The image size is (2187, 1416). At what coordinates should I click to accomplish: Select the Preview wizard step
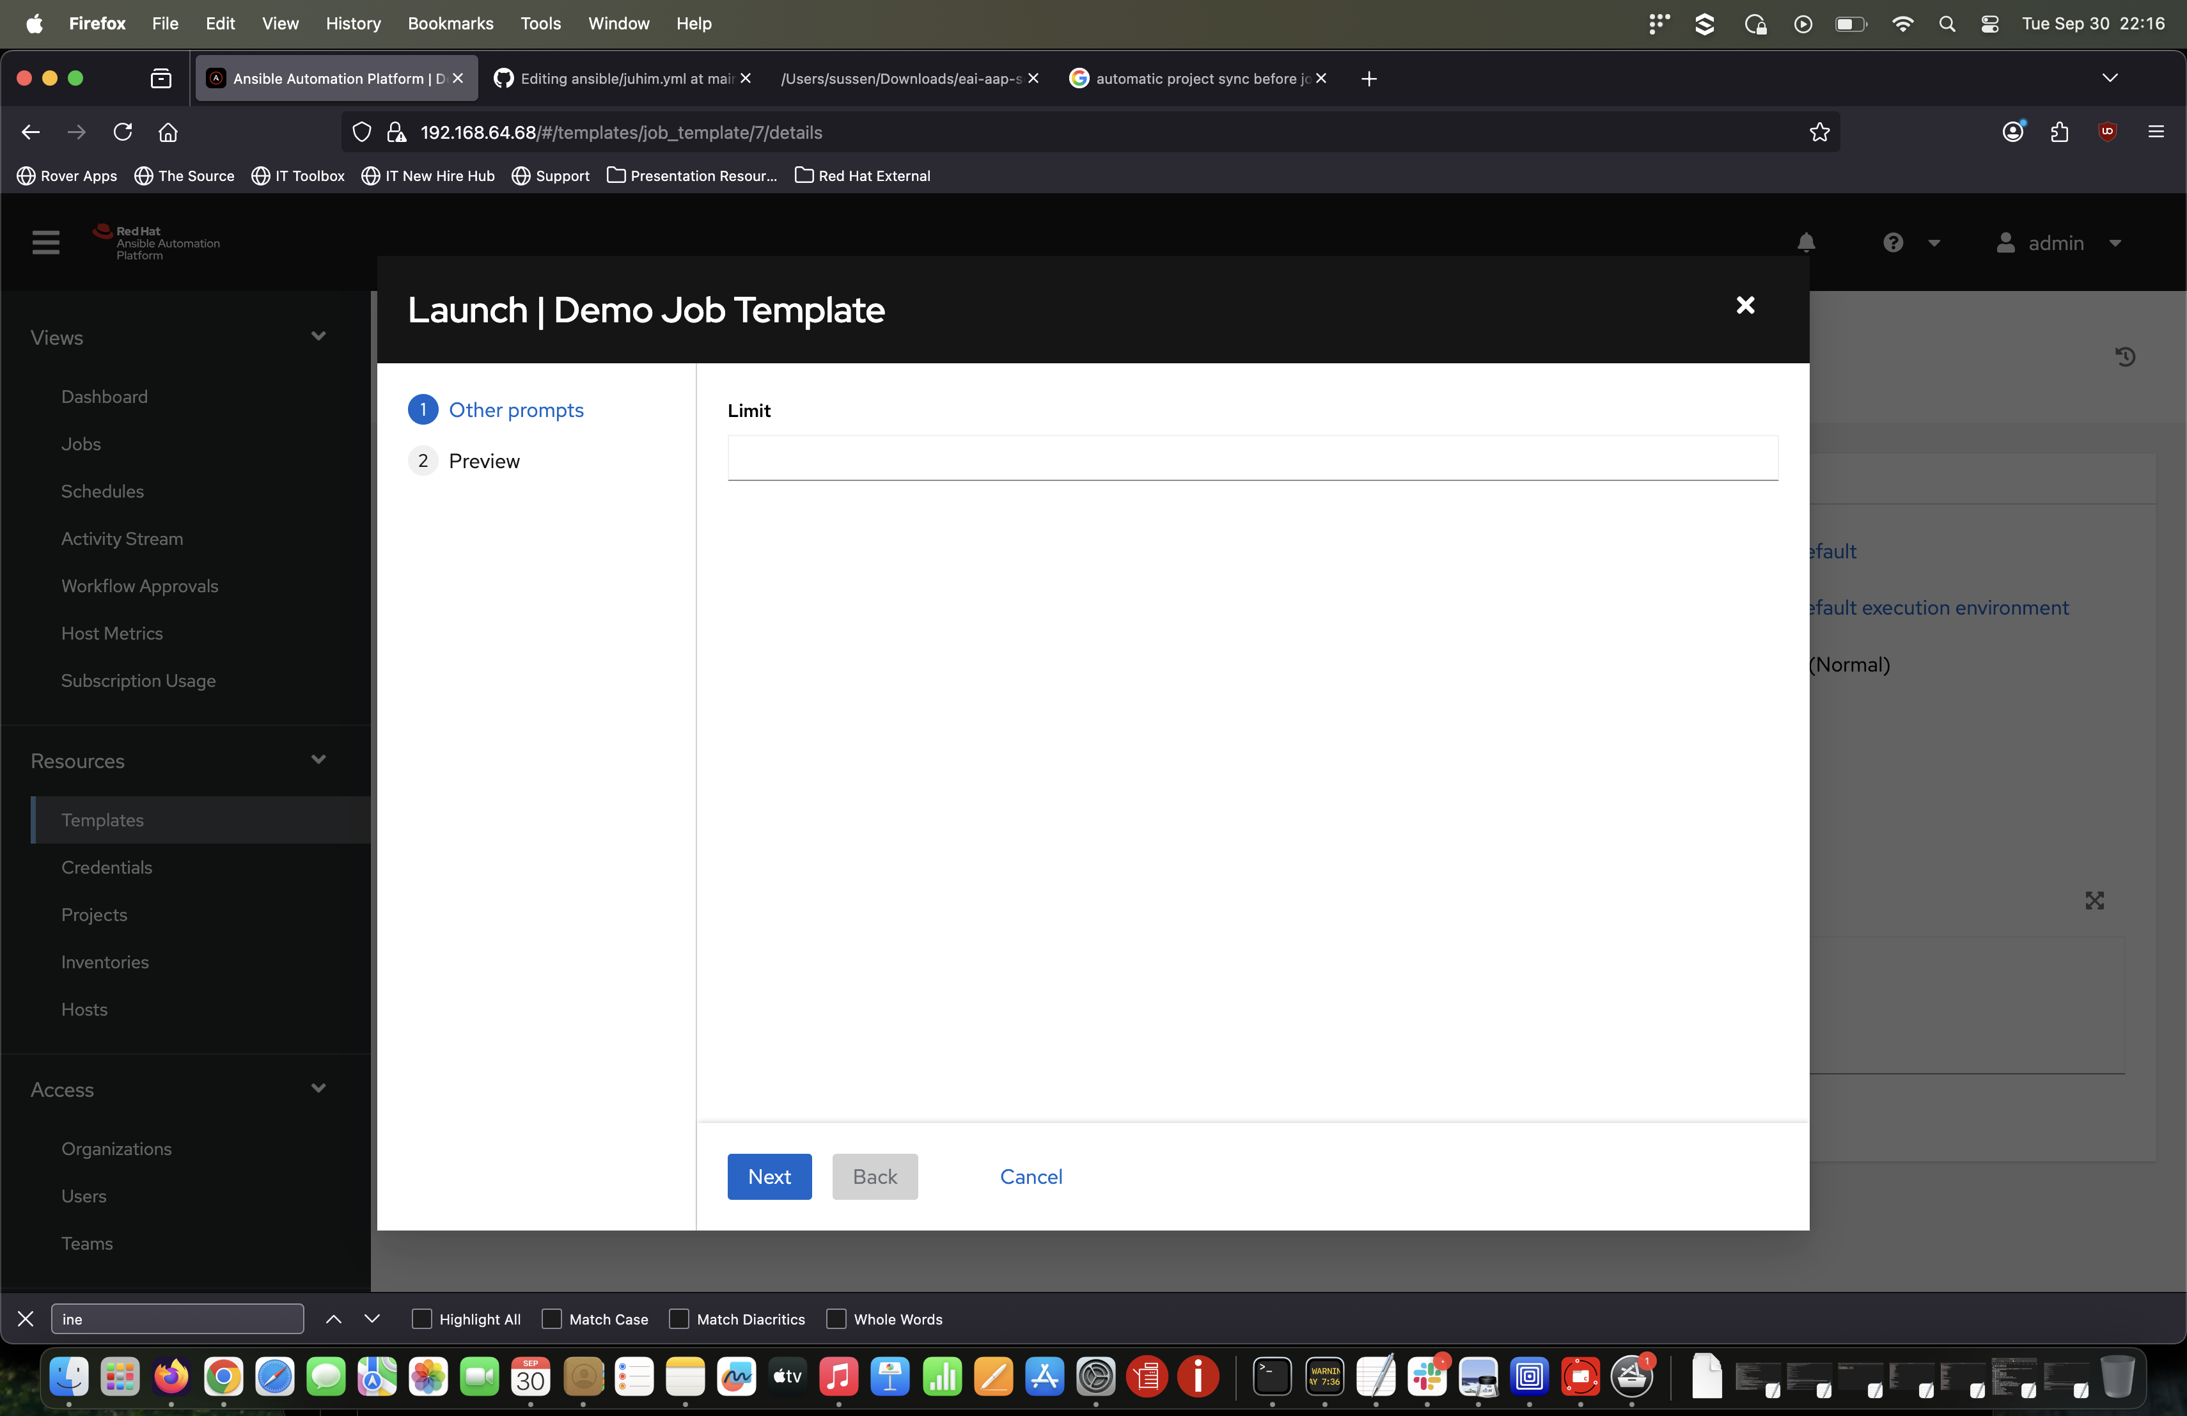pos(483,460)
